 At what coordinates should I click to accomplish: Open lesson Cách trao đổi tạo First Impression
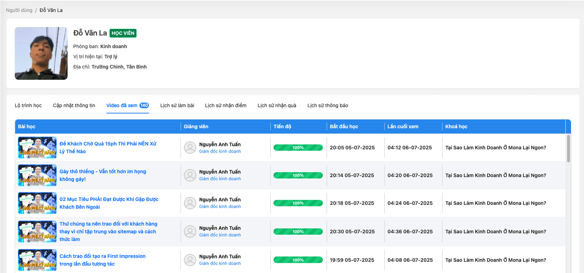[102, 260]
